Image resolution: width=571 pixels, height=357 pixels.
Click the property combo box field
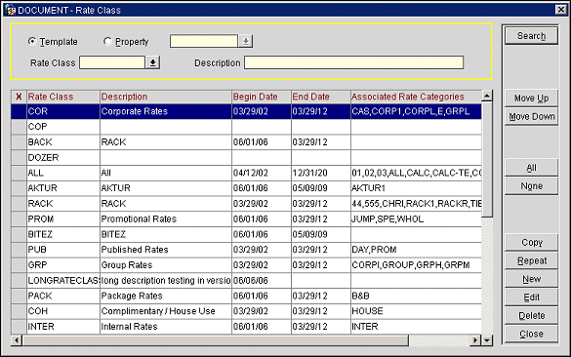[204, 41]
